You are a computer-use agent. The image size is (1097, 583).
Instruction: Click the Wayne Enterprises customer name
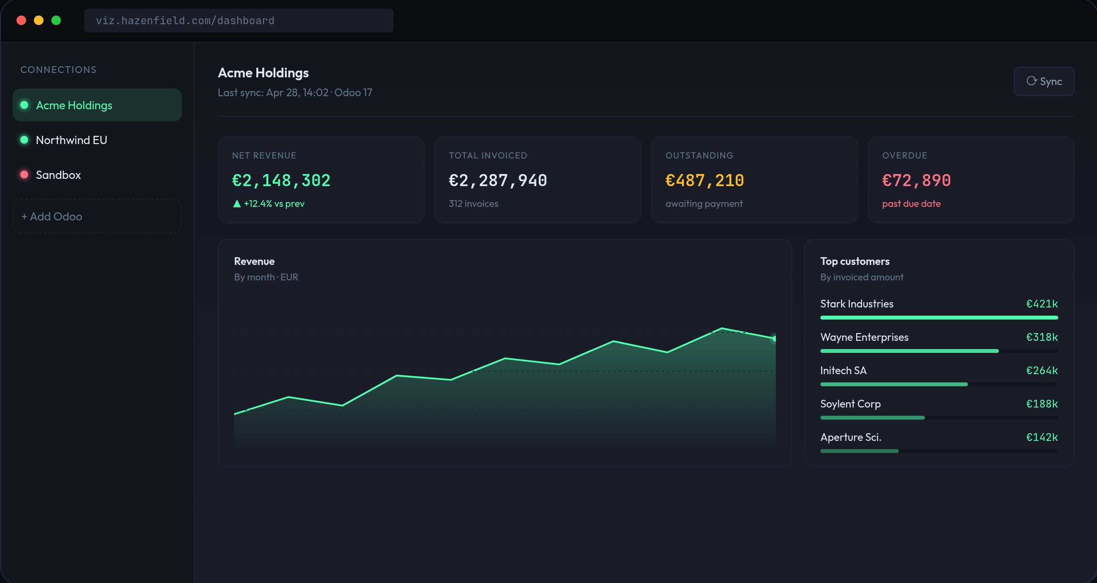[864, 337]
